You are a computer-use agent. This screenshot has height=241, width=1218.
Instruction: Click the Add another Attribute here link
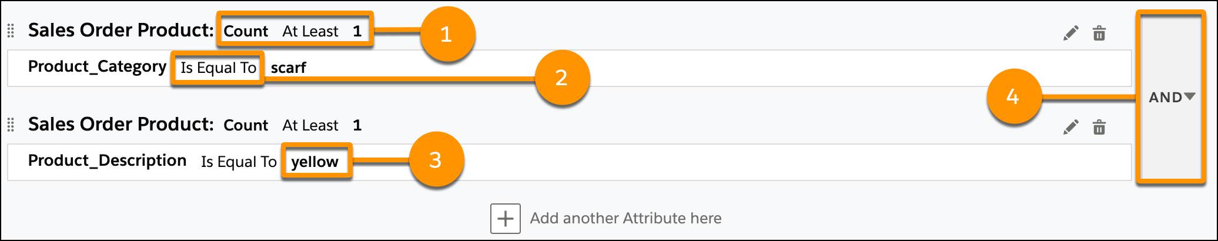click(625, 218)
